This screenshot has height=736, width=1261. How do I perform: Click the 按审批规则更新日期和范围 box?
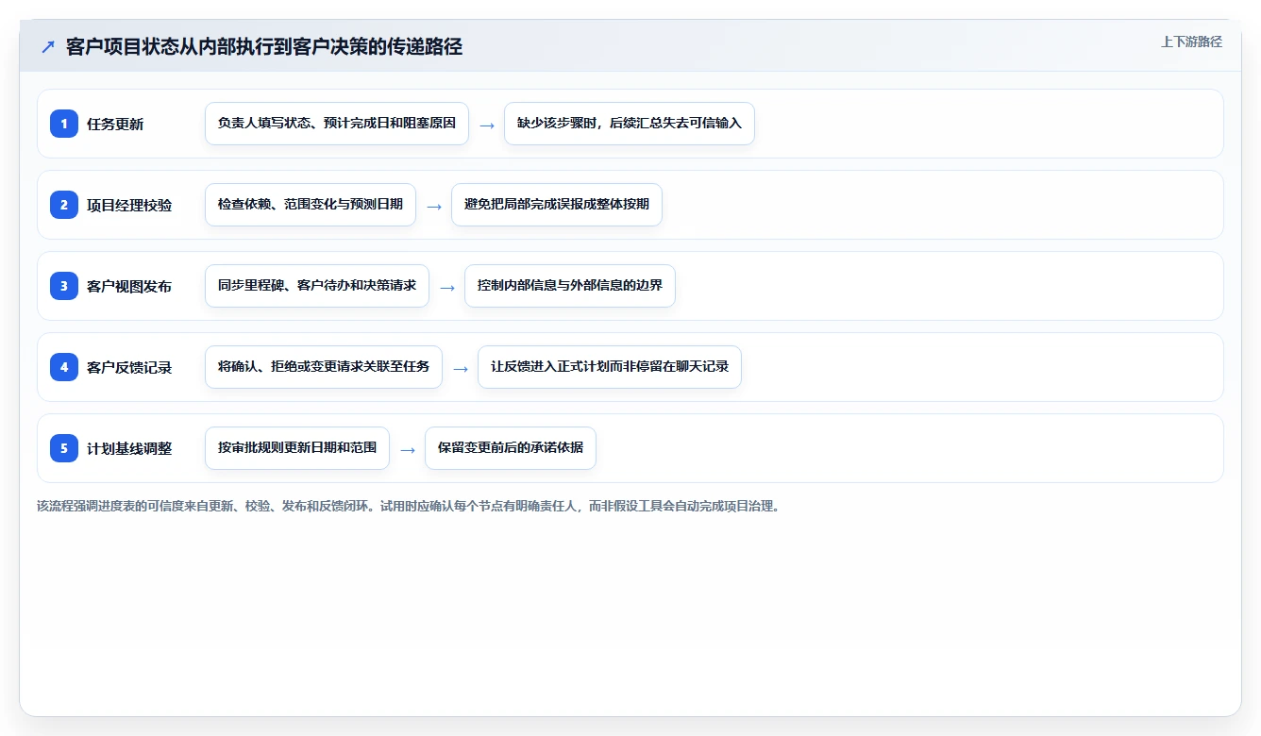(x=297, y=448)
